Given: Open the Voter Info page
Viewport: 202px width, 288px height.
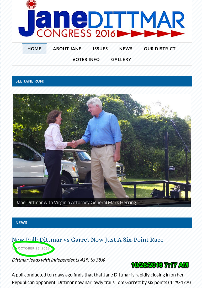Looking at the screenshot, I should 86,59.
